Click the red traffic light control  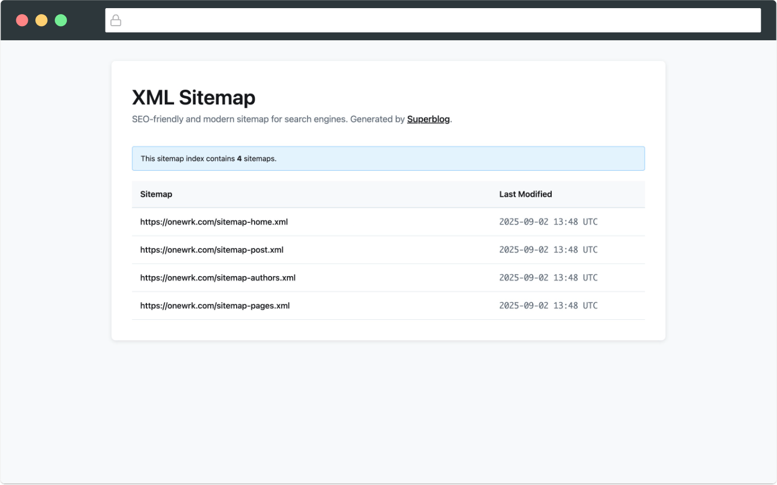pyautogui.click(x=22, y=20)
